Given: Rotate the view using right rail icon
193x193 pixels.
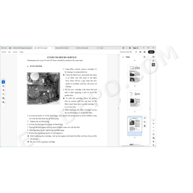Looking at the screenshot, I should 154,135.
